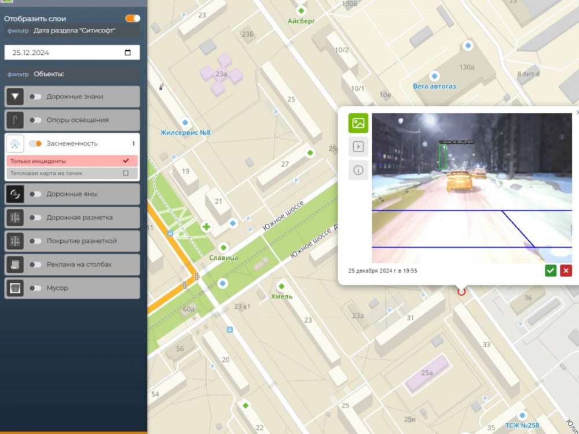
Task: Disable the 'Заснеженность' layer toggle
Action: click(x=36, y=144)
